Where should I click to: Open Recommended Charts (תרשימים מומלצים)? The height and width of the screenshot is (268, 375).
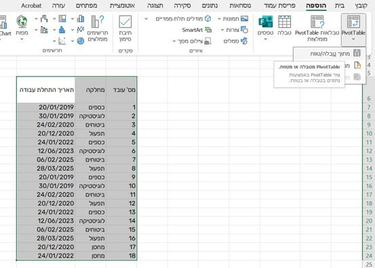(98, 28)
